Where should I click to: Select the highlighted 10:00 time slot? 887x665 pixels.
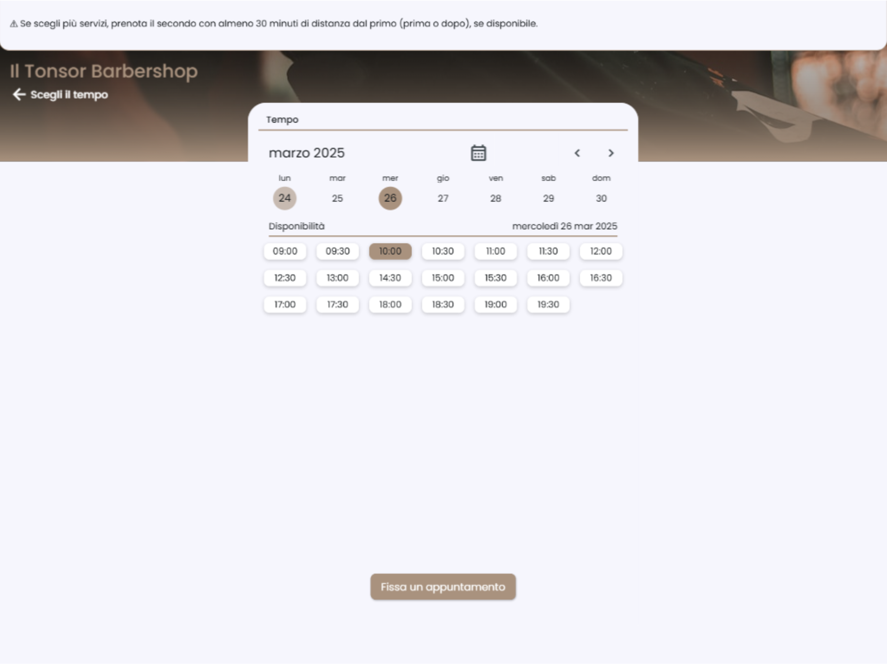pos(390,251)
